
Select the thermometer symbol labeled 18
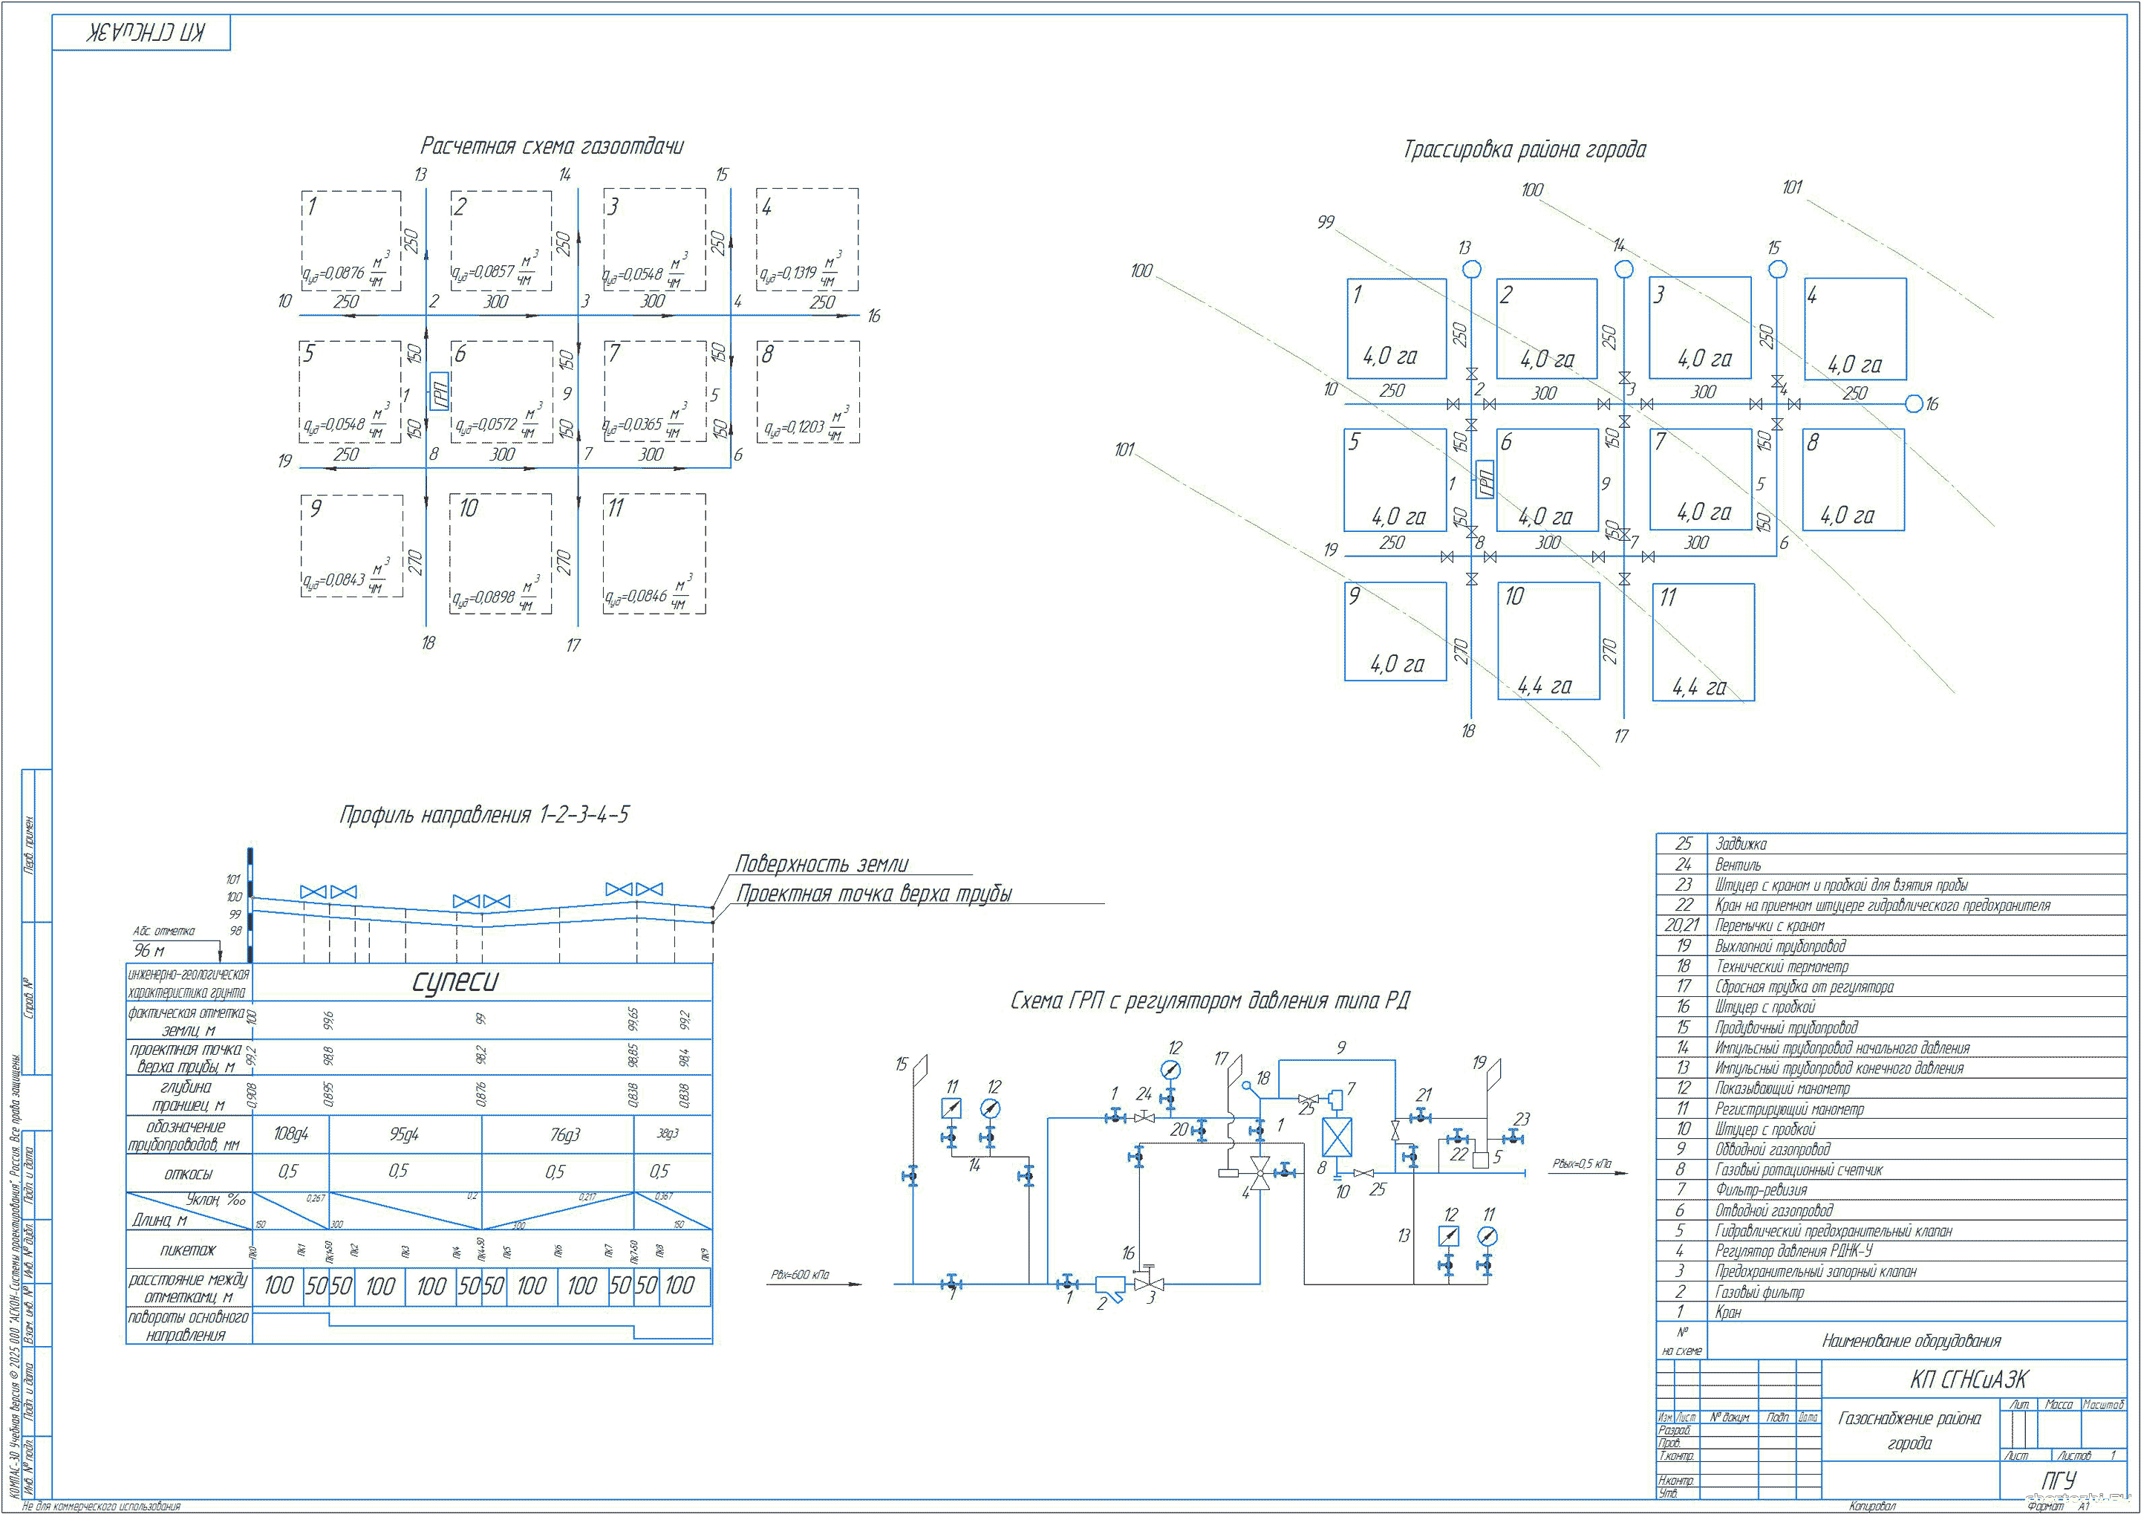point(1247,1086)
